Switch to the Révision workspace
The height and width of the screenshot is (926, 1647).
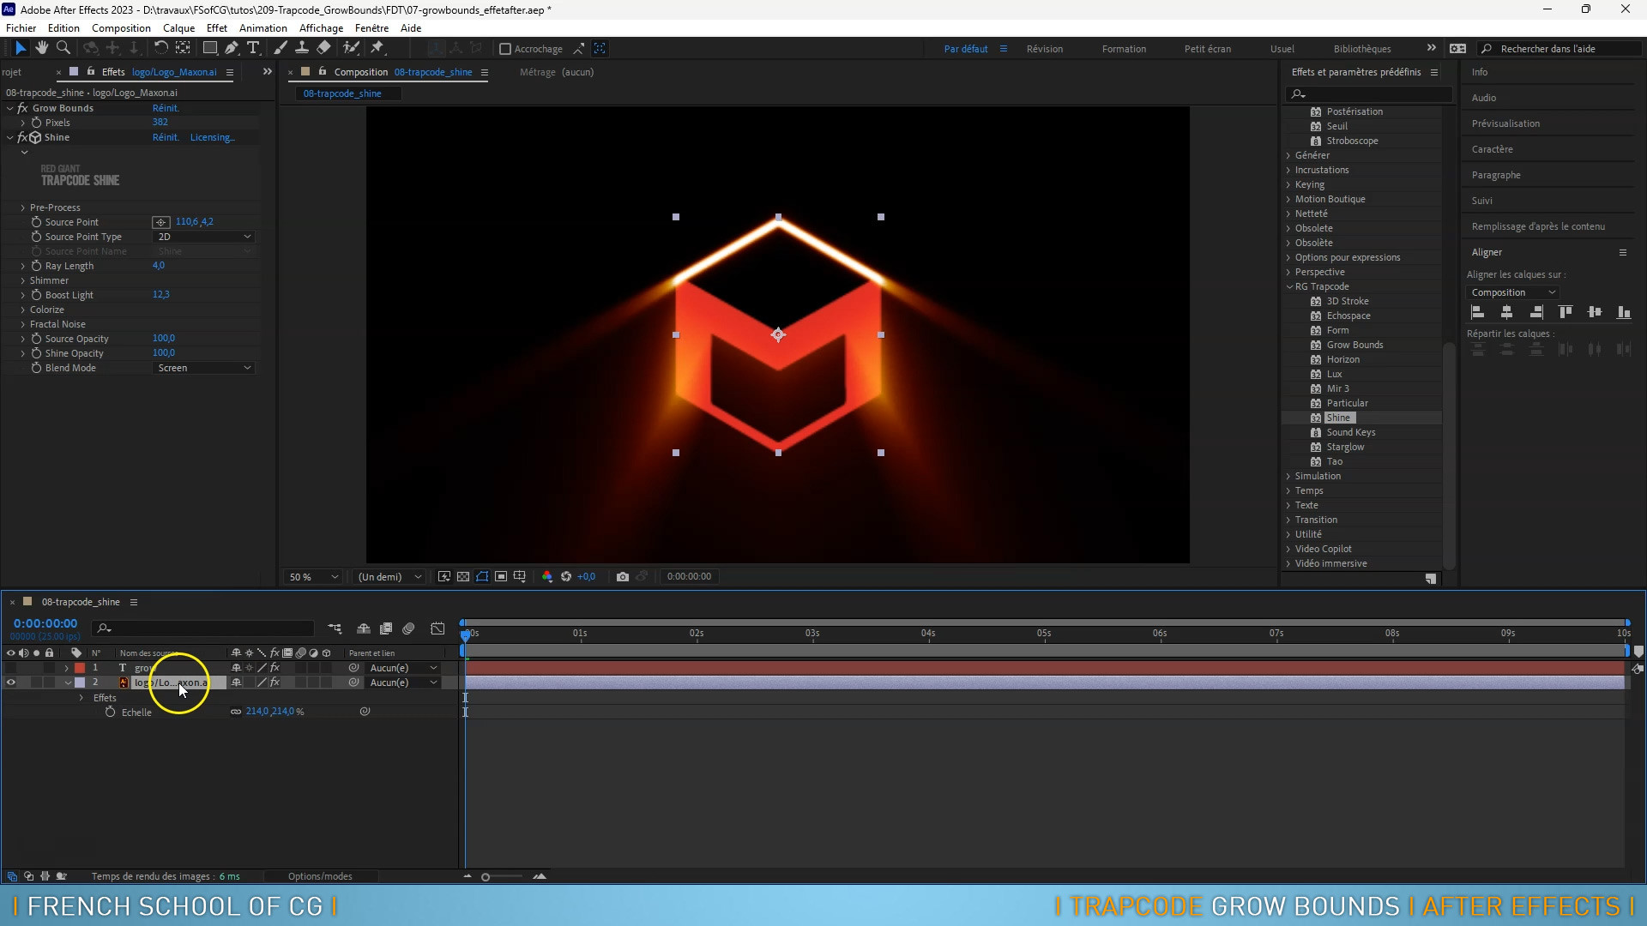tap(1045, 49)
